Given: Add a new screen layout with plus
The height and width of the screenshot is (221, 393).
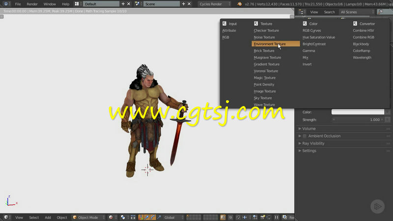Looking at the screenshot, I should click(x=123, y=4).
